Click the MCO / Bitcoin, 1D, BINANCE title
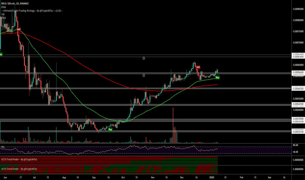Image resolution: width=305 pixels, height=180 pixels. point(15,4)
